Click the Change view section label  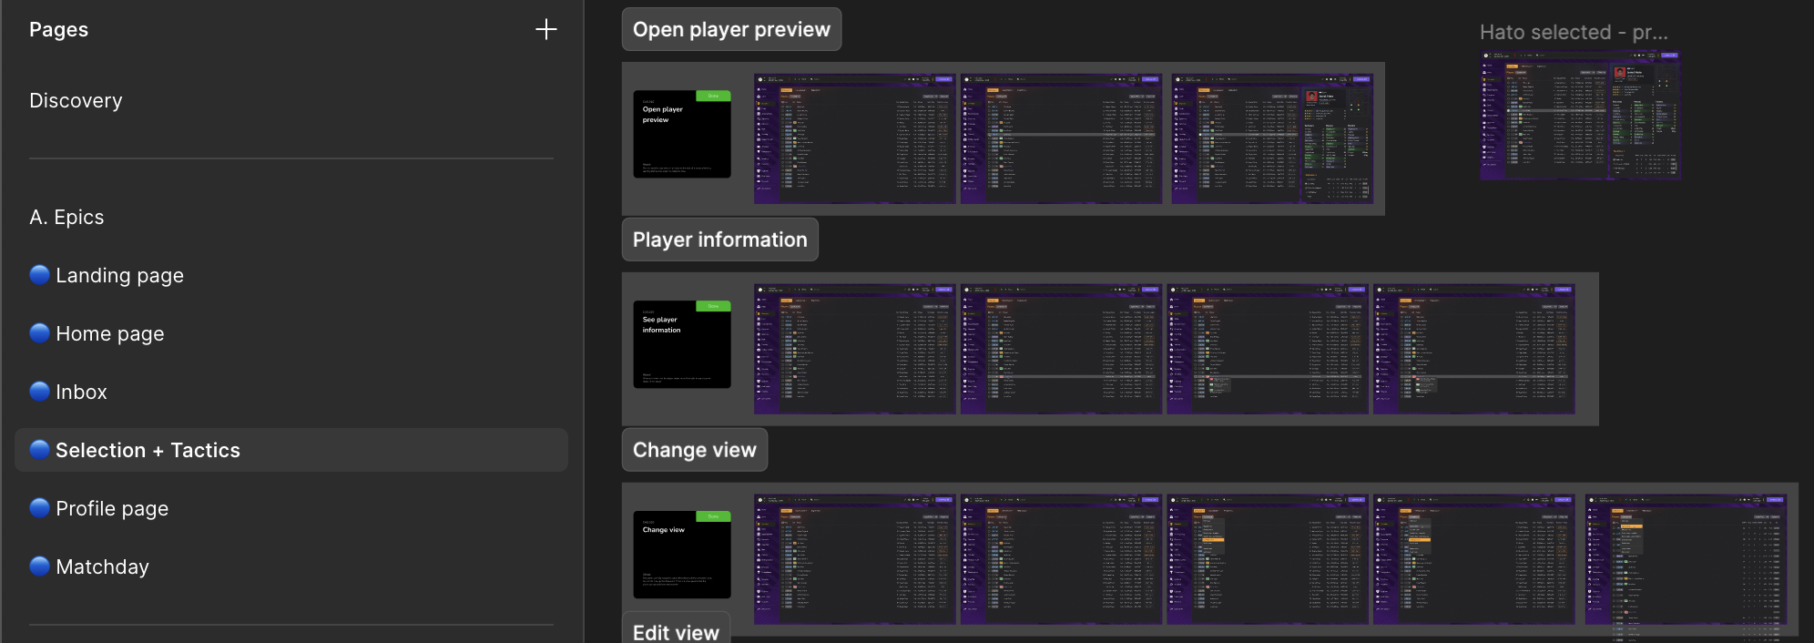click(694, 450)
